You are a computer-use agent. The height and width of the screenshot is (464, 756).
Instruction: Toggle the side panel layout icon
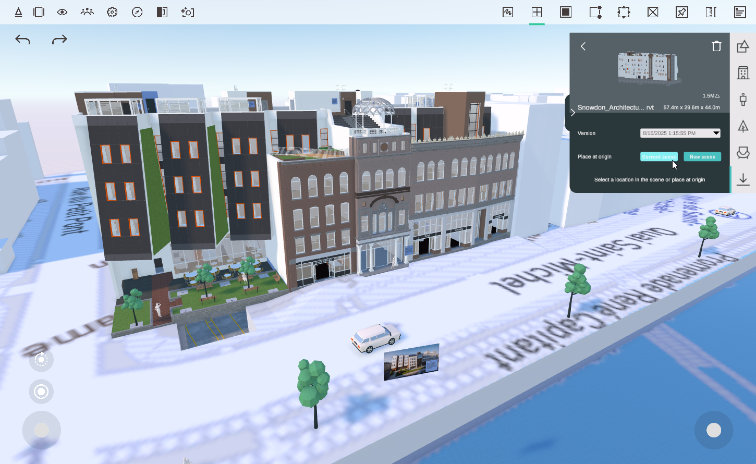[x=162, y=12]
